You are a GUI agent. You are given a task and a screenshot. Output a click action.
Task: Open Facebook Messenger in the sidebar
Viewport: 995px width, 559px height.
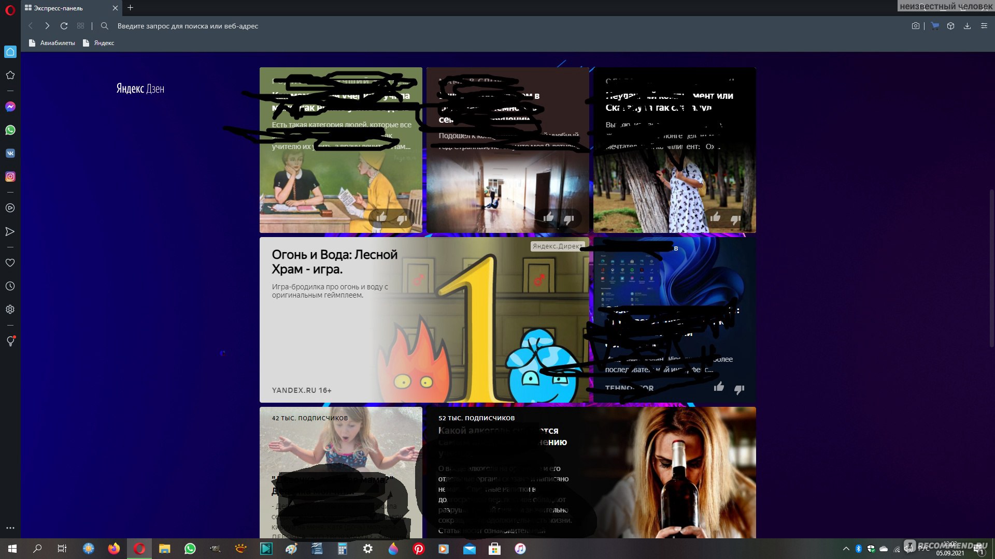tap(10, 107)
